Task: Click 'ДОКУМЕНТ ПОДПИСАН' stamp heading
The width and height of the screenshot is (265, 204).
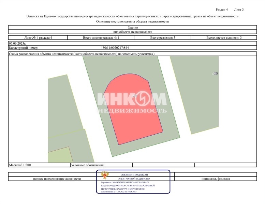Action: click(x=134, y=175)
